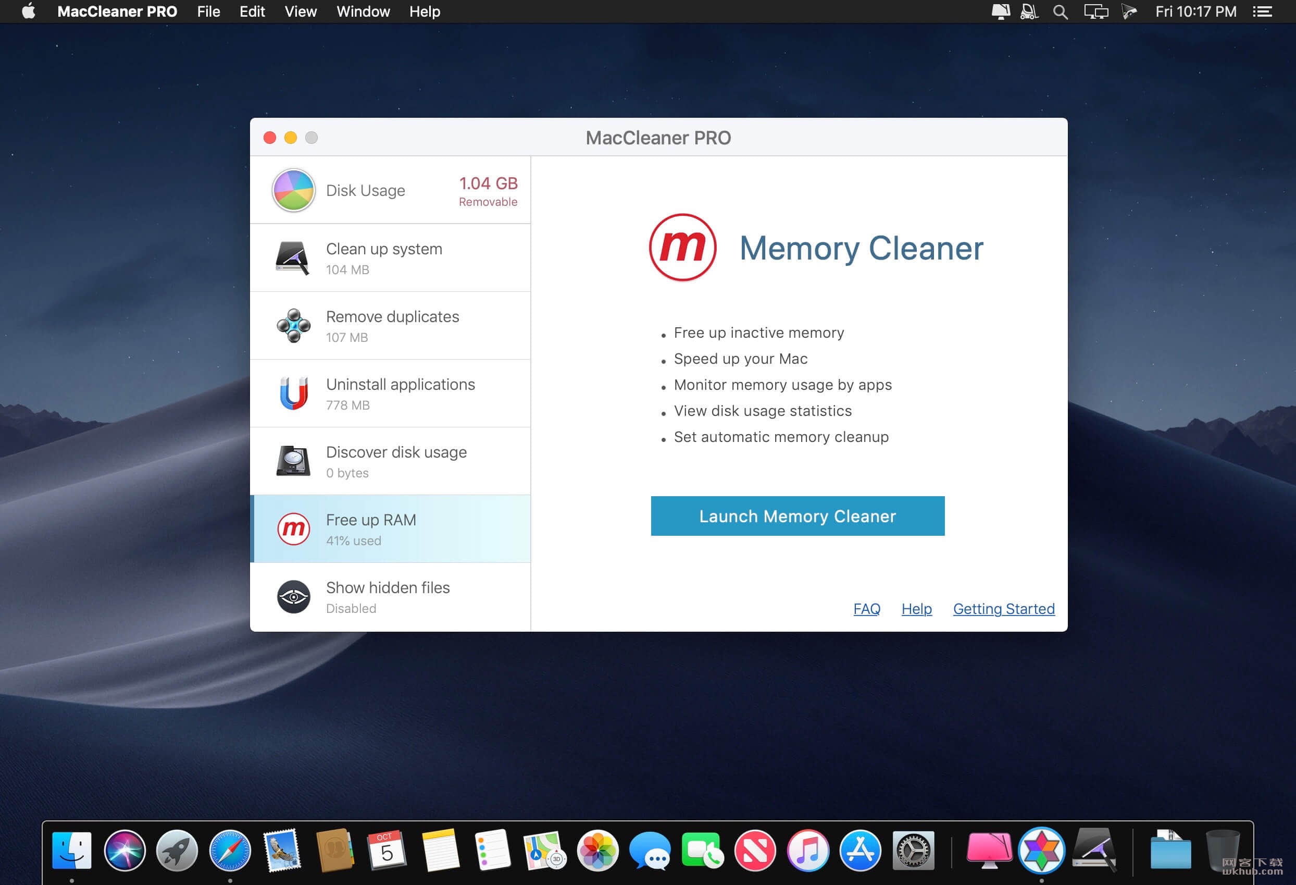Image resolution: width=1296 pixels, height=885 pixels.
Task: Open Contacts book icon in Dock
Action: 334,851
